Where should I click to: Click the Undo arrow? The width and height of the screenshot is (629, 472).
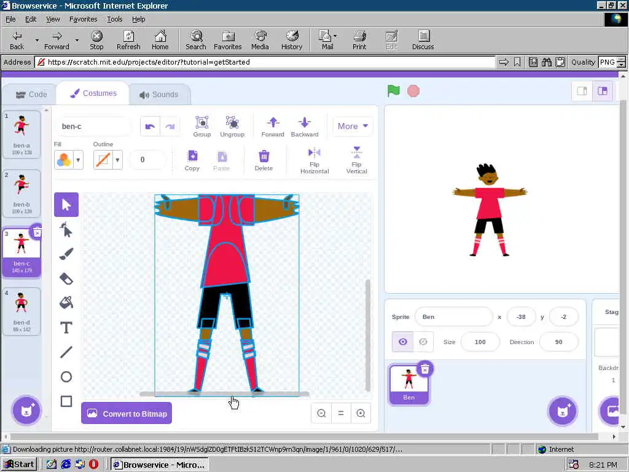[150, 127]
